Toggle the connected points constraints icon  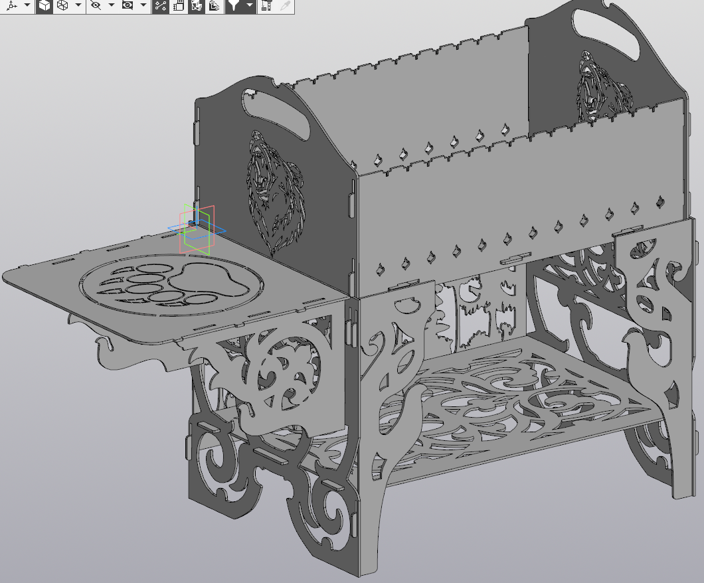point(161,5)
